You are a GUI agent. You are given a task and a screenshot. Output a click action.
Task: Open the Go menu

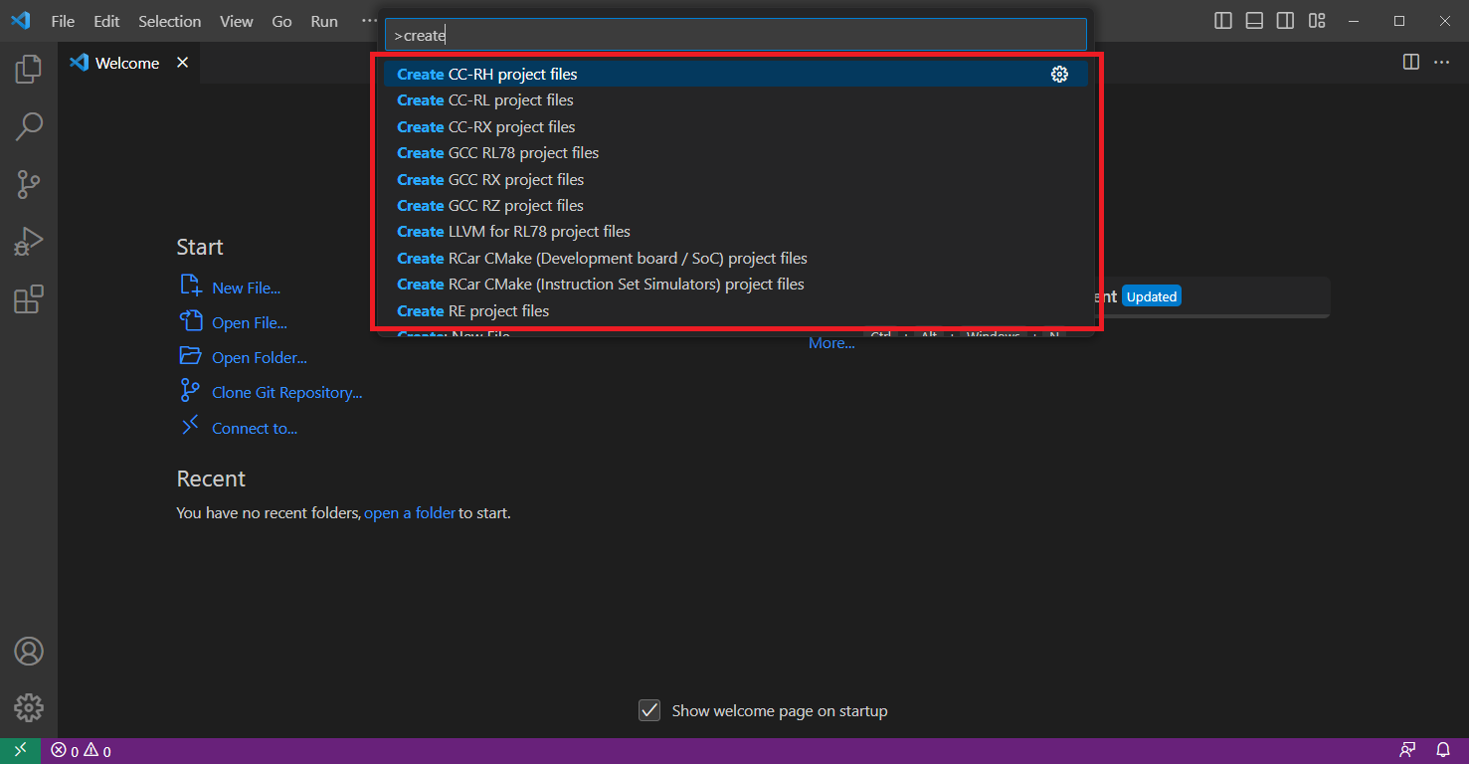click(282, 21)
